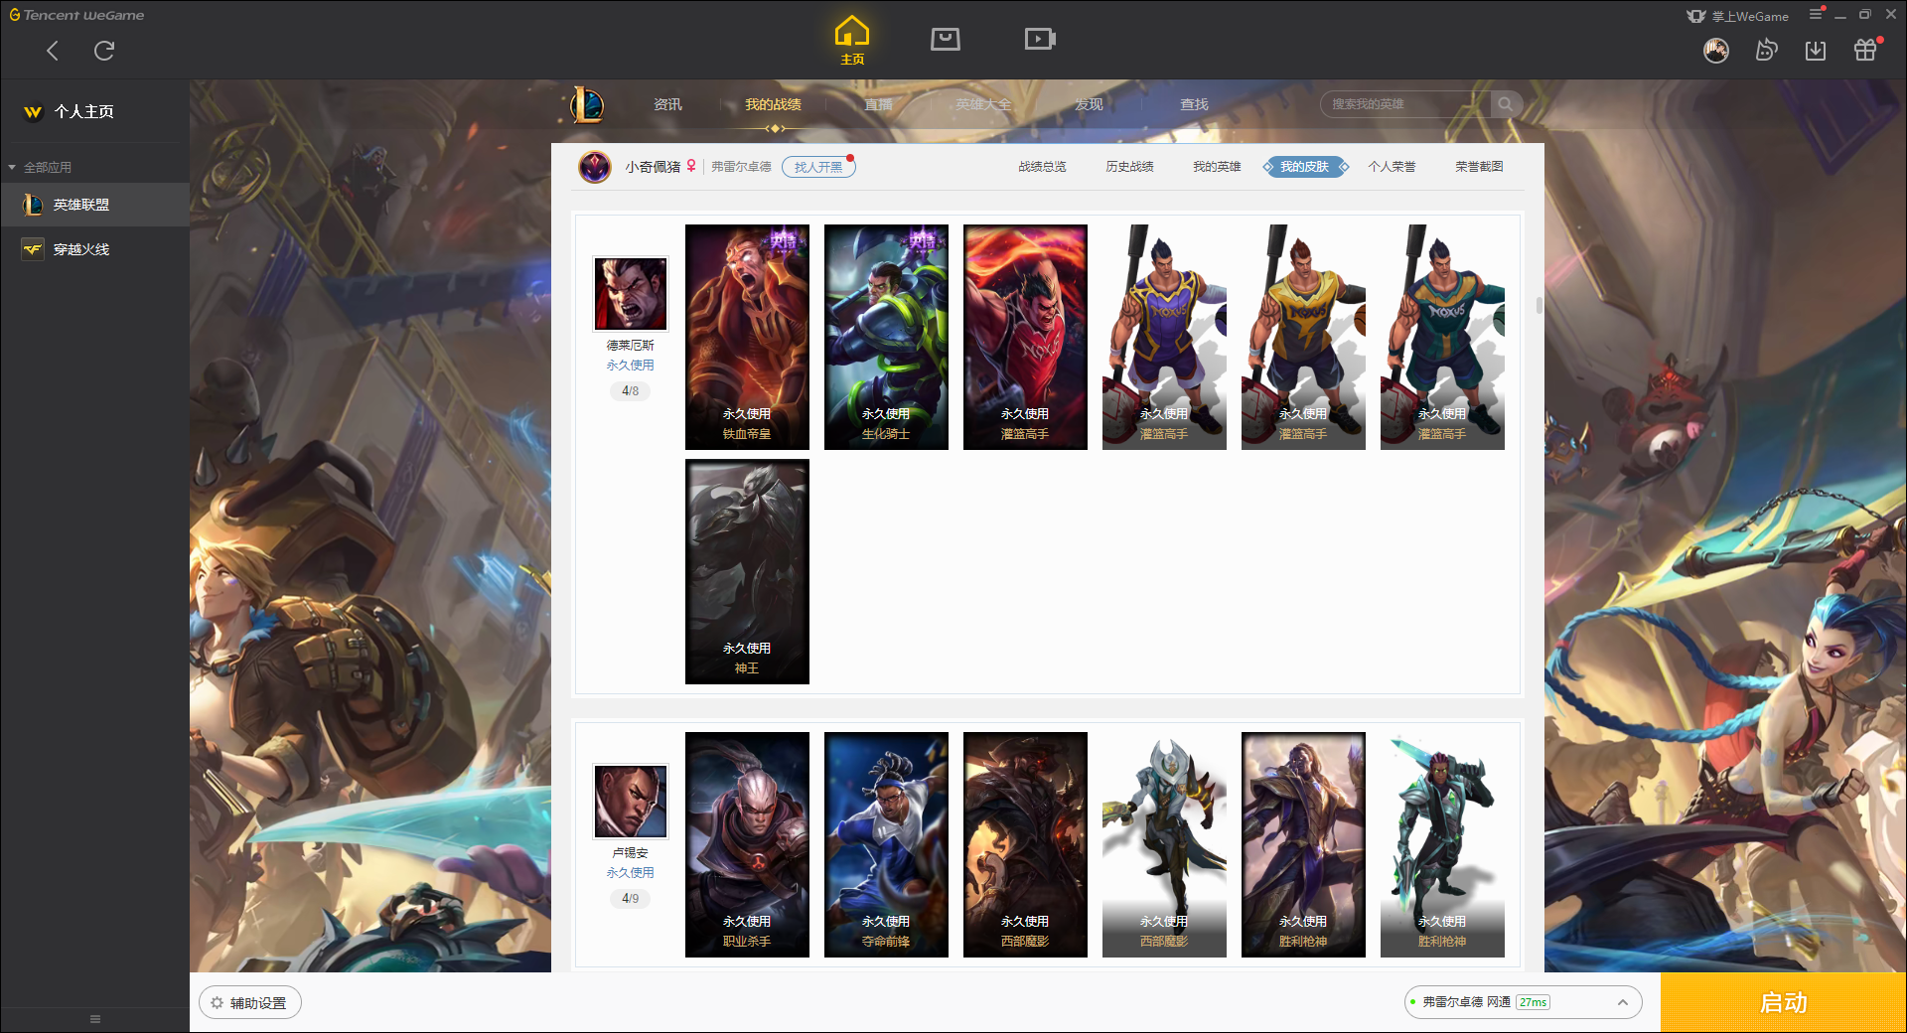Open the video playback icon in top bar
The height and width of the screenshot is (1033, 1907).
[1040, 40]
